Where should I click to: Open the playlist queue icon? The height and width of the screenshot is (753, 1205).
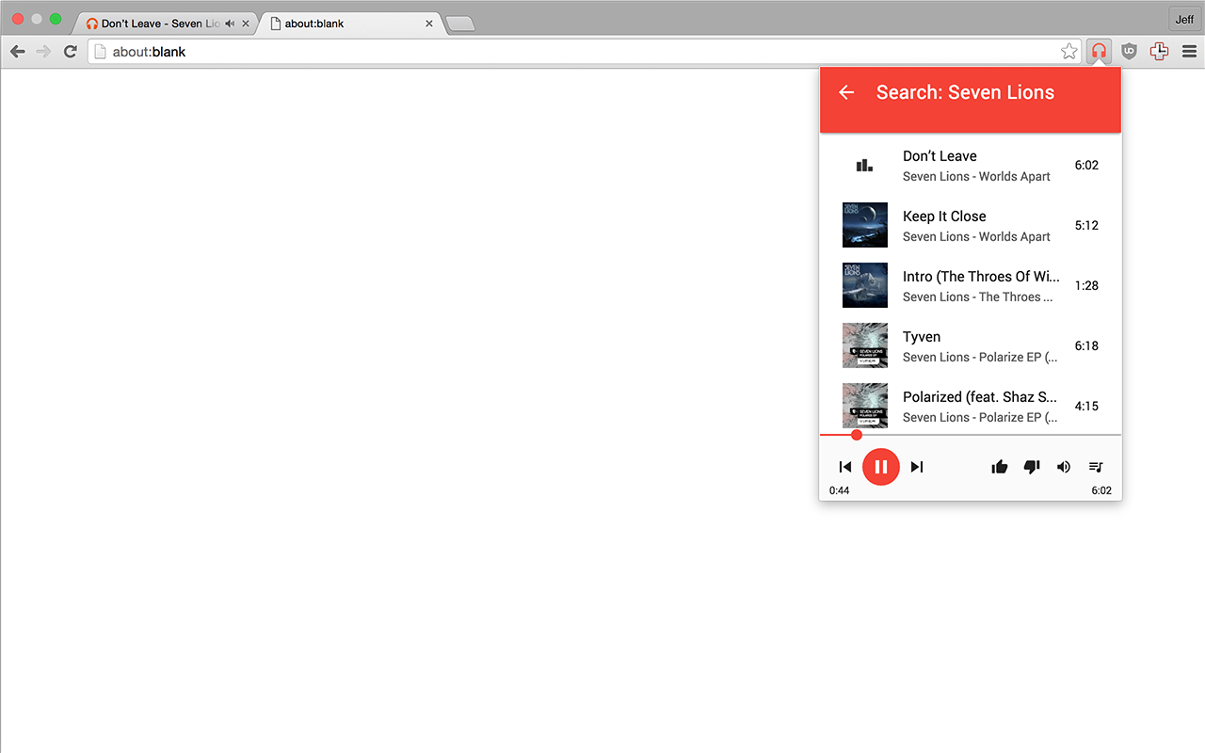point(1096,467)
